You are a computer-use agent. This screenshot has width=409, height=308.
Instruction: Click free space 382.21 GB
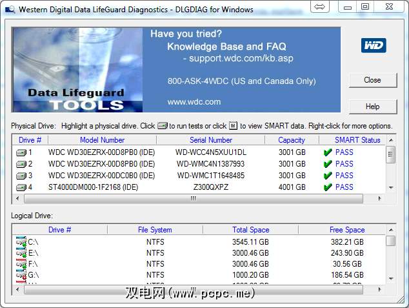(347, 242)
